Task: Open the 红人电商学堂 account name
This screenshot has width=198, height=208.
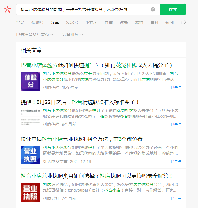Action: click(55, 161)
